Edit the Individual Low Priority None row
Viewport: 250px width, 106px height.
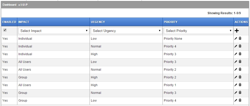coord(236,38)
